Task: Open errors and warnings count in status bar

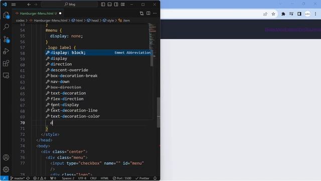Action: [x=40, y=178]
